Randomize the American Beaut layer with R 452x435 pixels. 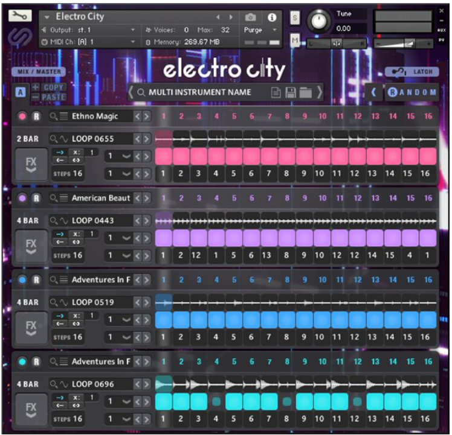36,198
